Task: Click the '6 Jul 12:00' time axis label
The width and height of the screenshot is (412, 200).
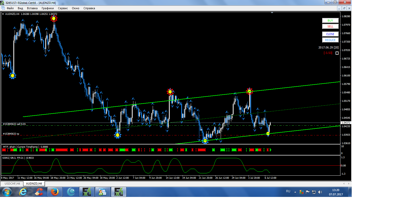Action: (x=270, y=178)
